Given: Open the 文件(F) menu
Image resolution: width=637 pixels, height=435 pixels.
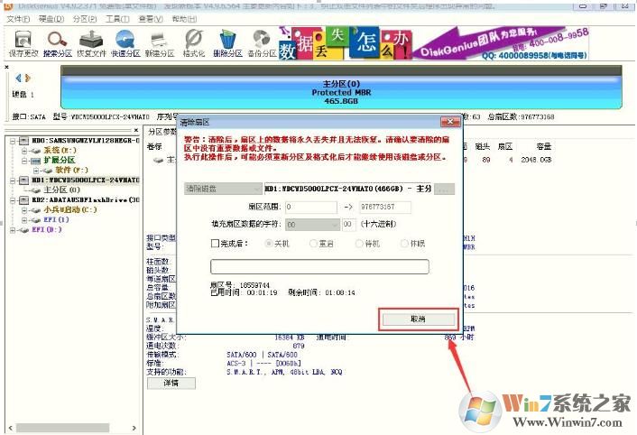Looking at the screenshot, I should point(18,19).
